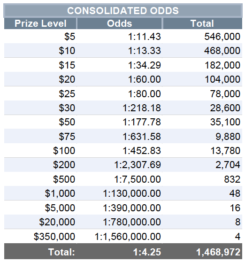Select the Total column header

[202, 23]
